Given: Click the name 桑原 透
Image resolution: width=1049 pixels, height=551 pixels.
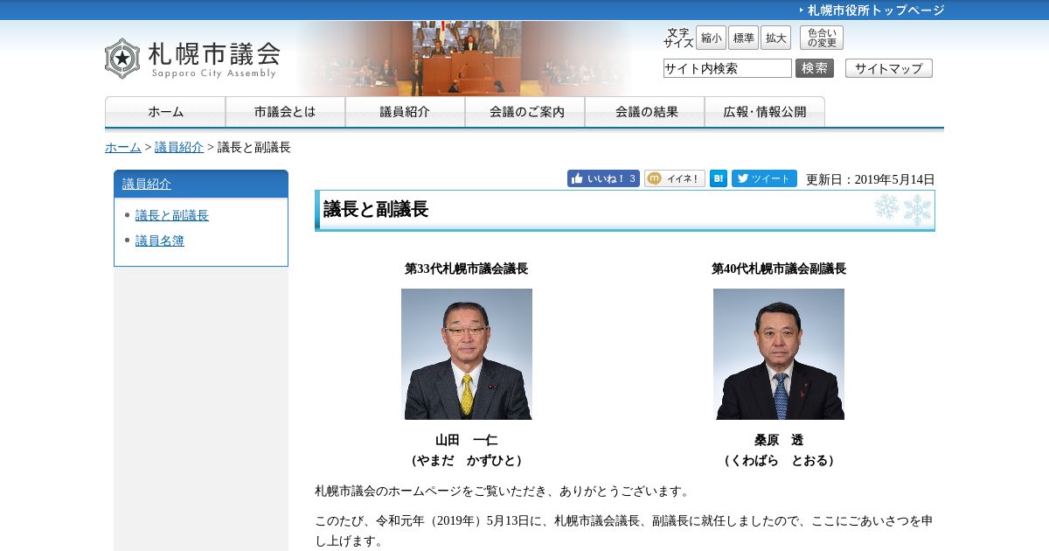Looking at the screenshot, I should point(779,440).
